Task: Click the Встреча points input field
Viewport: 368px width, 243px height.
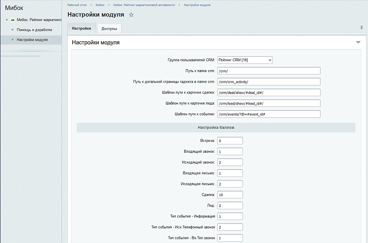Action: pyautogui.click(x=230, y=140)
